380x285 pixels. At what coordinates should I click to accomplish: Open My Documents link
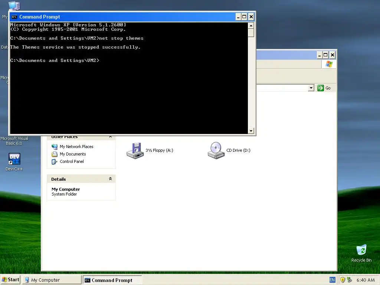[73, 154]
